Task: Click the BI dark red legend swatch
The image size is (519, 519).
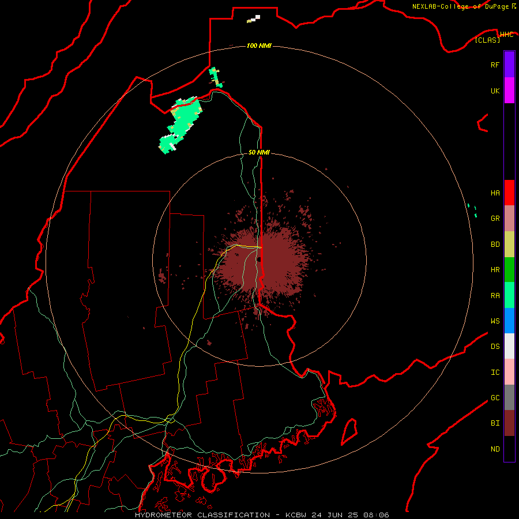Action: [509, 423]
